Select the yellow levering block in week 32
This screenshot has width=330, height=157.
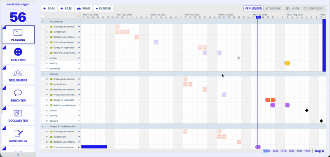287,63
